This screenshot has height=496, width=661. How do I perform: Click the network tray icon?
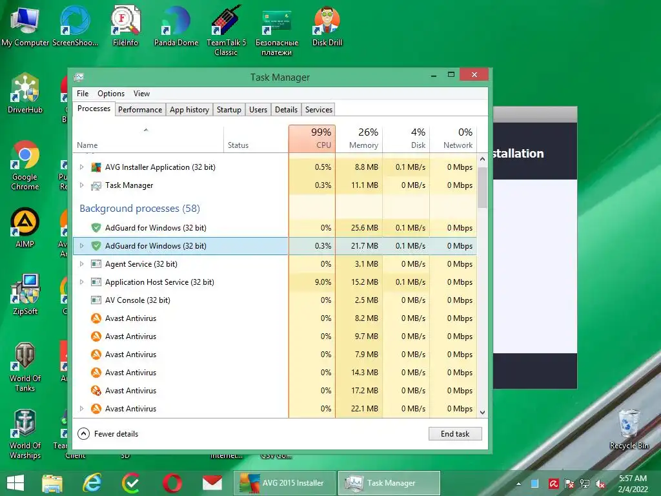[585, 484]
